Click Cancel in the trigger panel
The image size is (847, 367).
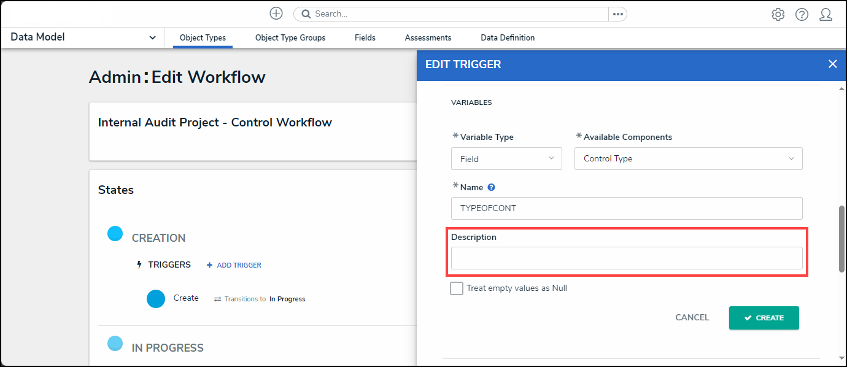(x=692, y=318)
